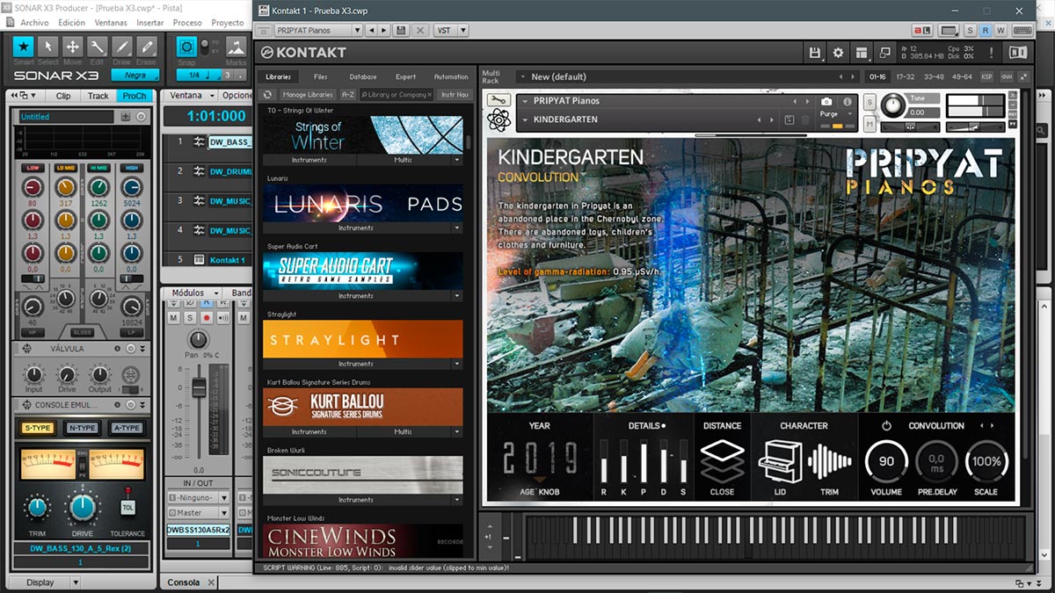Pick the Move tool
Image resolution: width=1055 pixels, height=593 pixels.
click(73, 47)
